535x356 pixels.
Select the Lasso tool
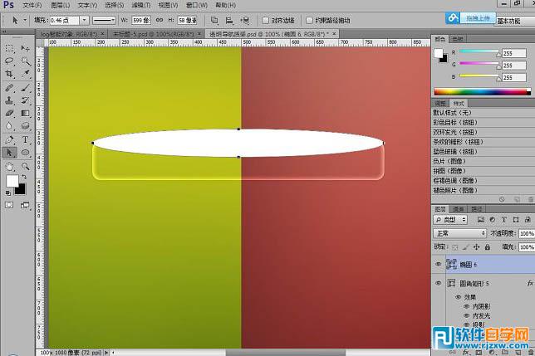9,61
